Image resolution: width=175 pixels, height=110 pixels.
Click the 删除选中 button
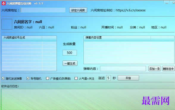[168, 69]
